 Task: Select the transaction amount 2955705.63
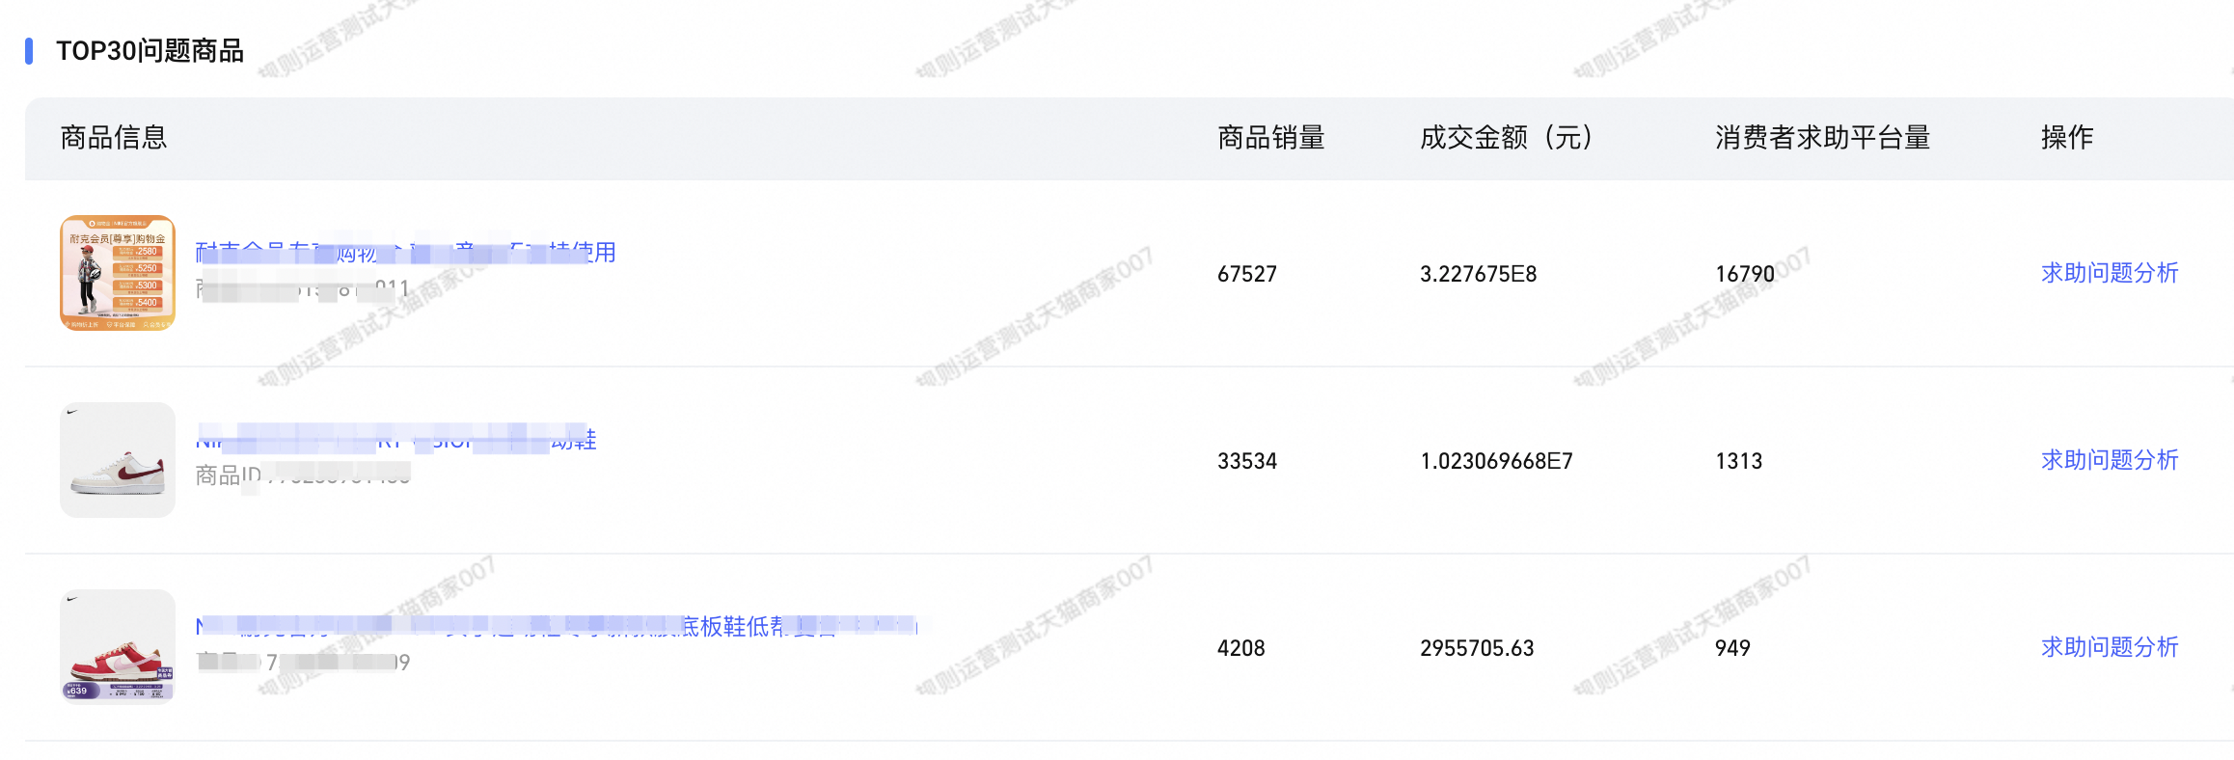click(x=1477, y=648)
